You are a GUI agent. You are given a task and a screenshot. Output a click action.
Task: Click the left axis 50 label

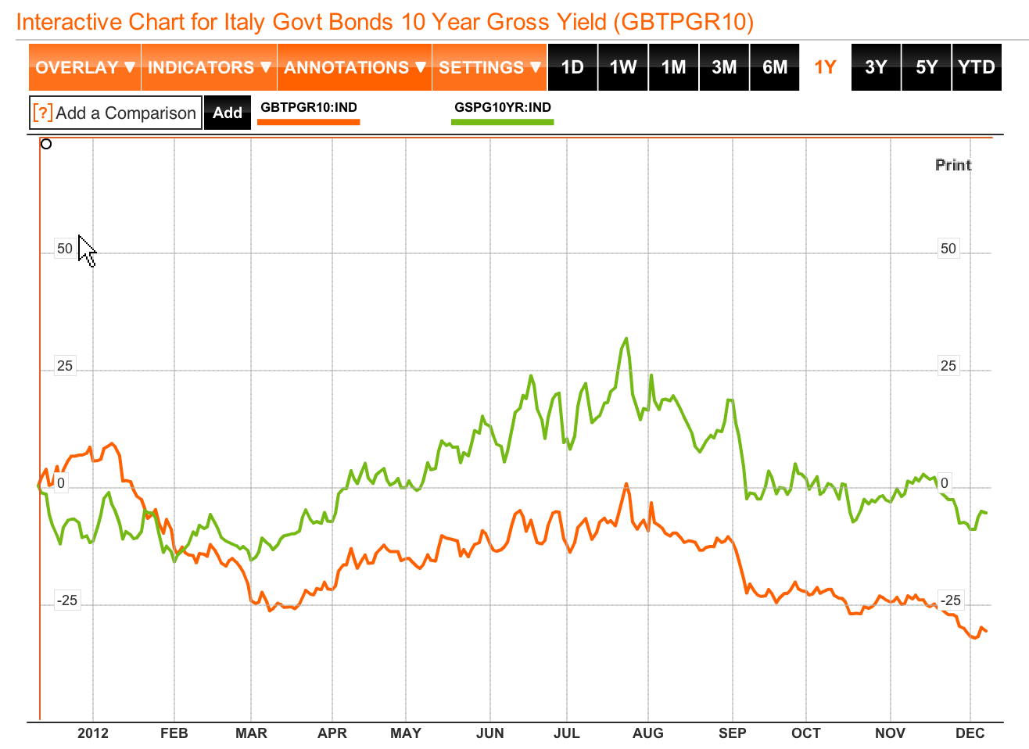[64, 249]
